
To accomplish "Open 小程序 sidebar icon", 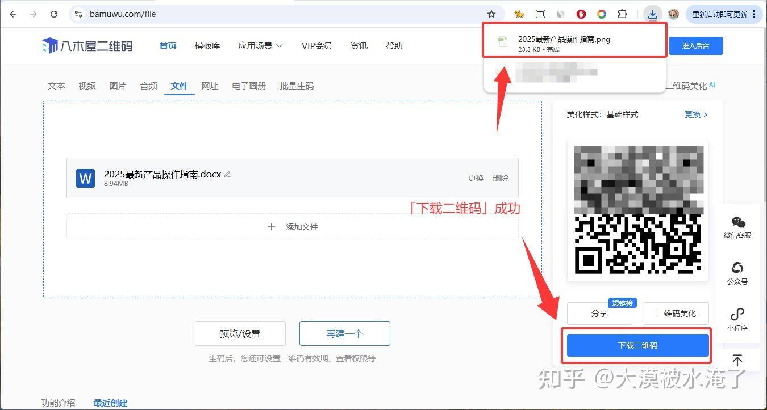I will click(x=737, y=320).
